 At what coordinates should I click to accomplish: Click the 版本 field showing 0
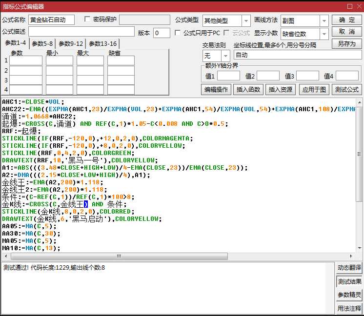pos(162,33)
